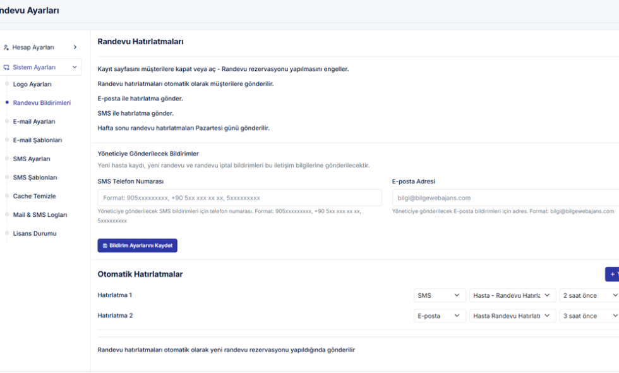Click save icon in Bildirim Ayarlarını Kaydet
619x373 pixels.
click(x=105, y=245)
